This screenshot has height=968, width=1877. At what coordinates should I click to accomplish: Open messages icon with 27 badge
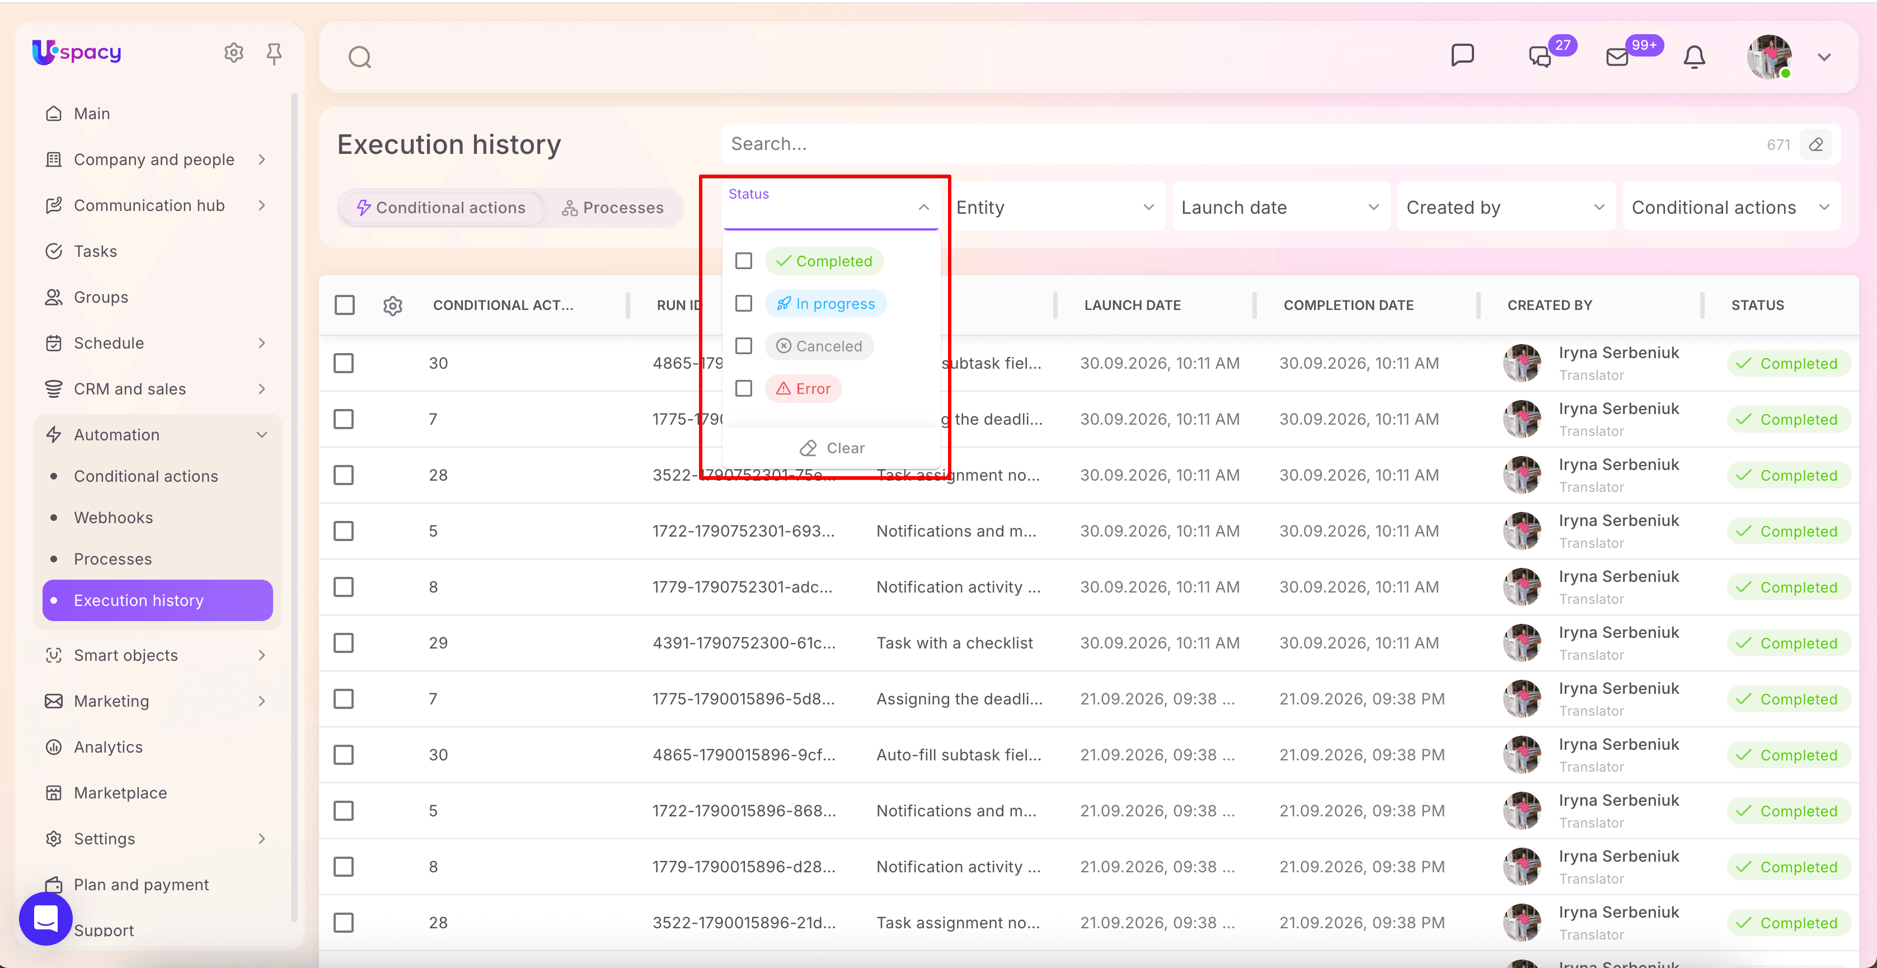[x=1540, y=57]
